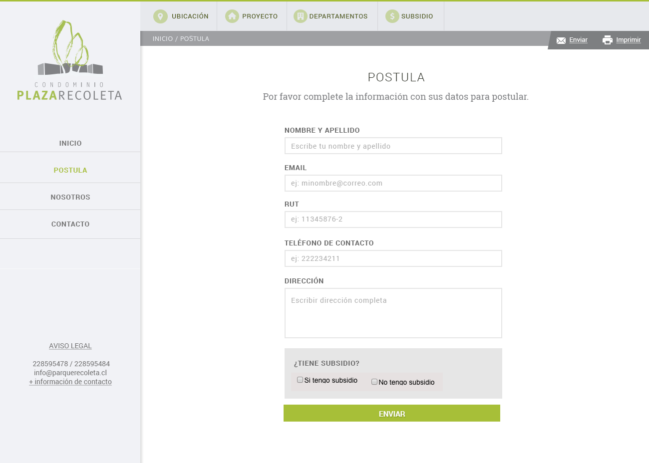Screen dimensions: 649x463
Task: Click the Plaza Recoleta condominium logo
Action: point(70,60)
